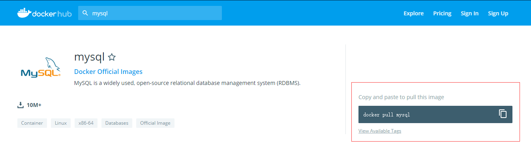531x153 pixels.
Task: Click the mysql repository title
Action: (89, 57)
